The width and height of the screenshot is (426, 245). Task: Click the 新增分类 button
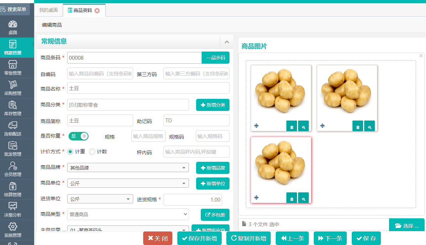click(213, 105)
